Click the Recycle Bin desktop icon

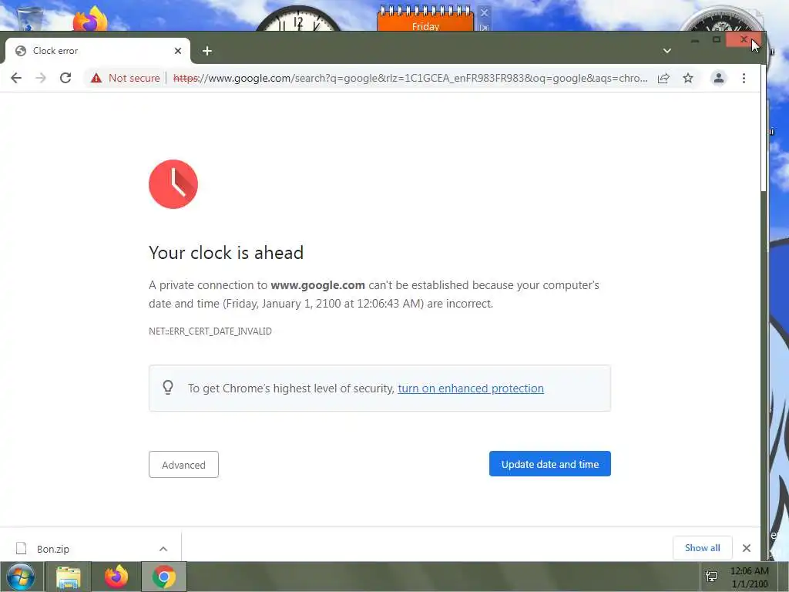(x=29, y=18)
